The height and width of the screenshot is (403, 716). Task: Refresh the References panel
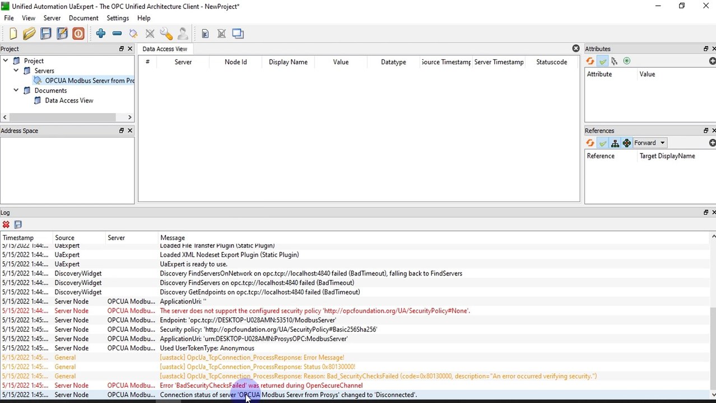(590, 143)
